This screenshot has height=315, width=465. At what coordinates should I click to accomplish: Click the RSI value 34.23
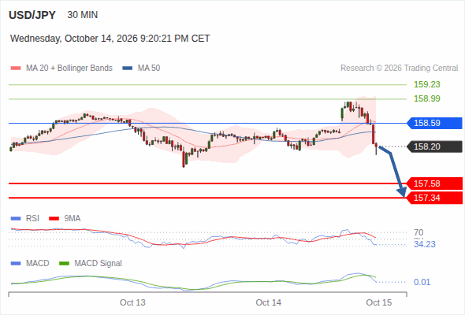pyautogui.click(x=425, y=244)
